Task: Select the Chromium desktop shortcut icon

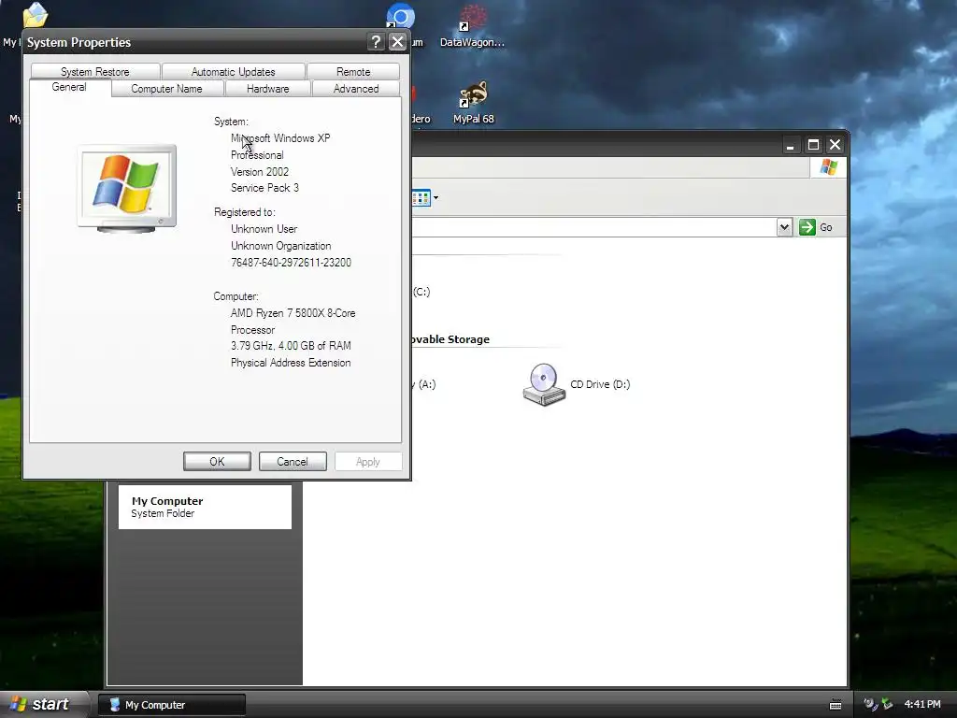Action: point(401,17)
